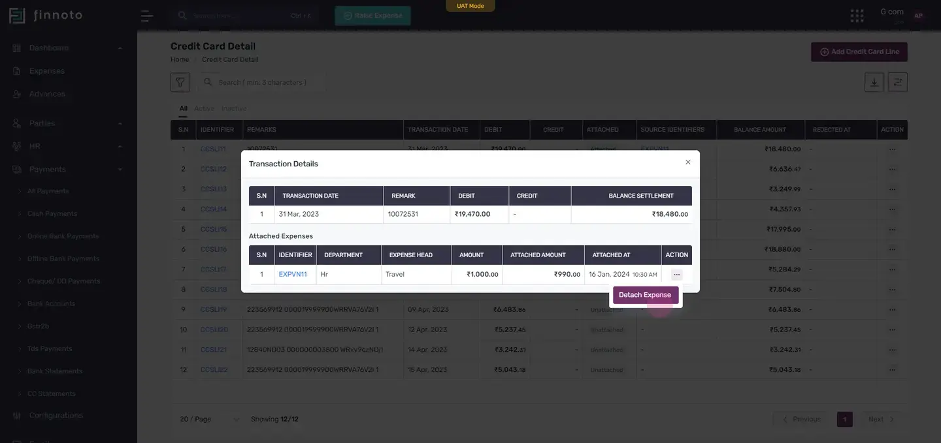Switch to the All tab
The height and width of the screenshot is (443, 941).
pos(184,108)
